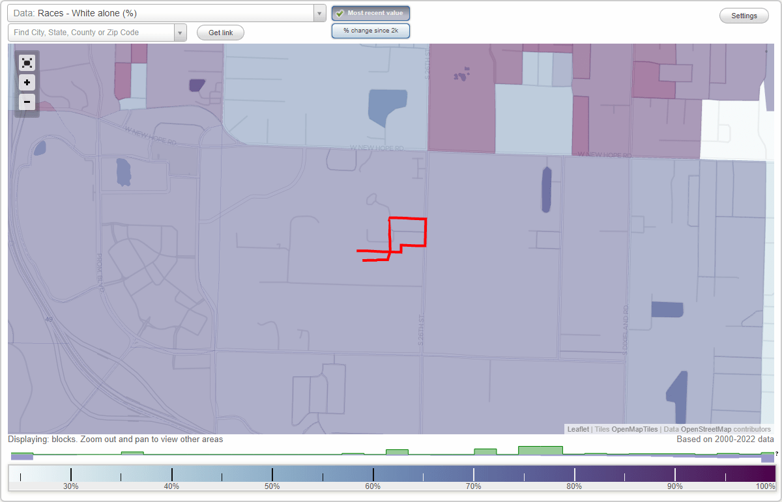
Task: Click the question mark icon beside the legend
Action: pos(776,454)
